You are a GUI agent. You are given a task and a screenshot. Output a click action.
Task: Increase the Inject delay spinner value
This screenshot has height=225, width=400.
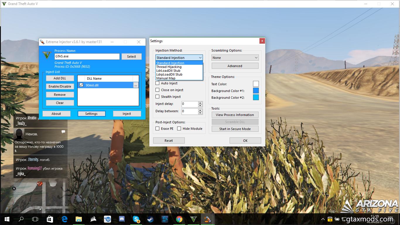click(x=200, y=103)
